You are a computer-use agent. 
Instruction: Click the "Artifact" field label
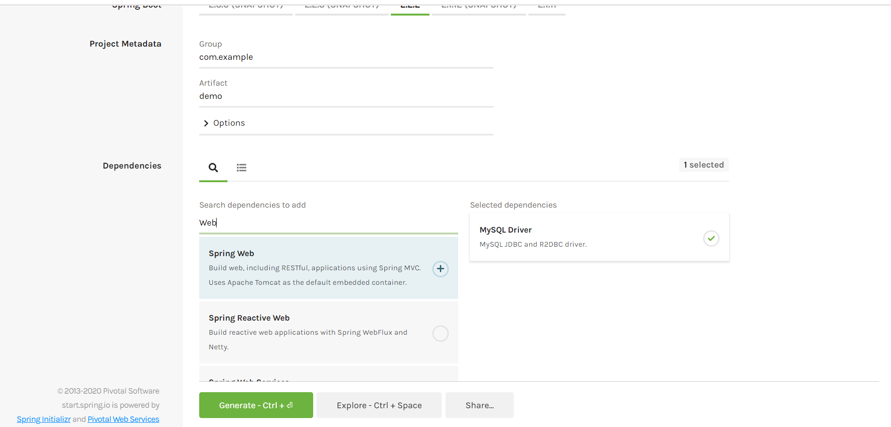pos(213,83)
